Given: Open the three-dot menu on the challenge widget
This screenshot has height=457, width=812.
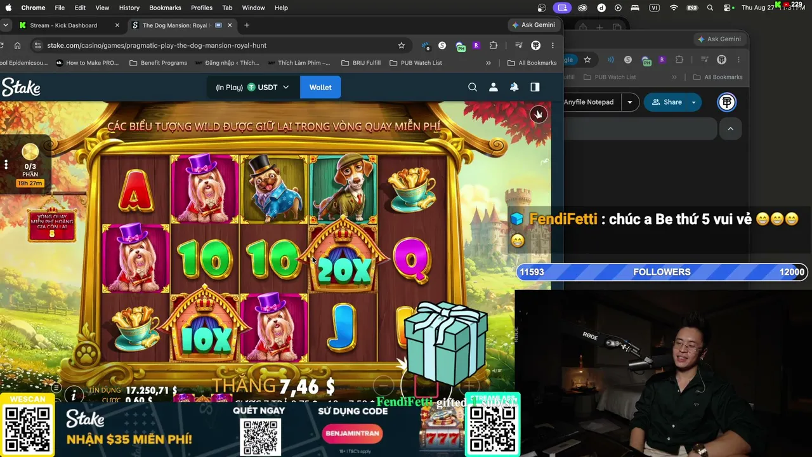Looking at the screenshot, I should click(x=6, y=165).
